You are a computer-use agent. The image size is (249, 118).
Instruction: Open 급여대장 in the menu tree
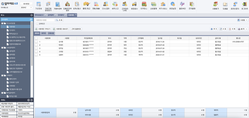(x=12, y=54)
